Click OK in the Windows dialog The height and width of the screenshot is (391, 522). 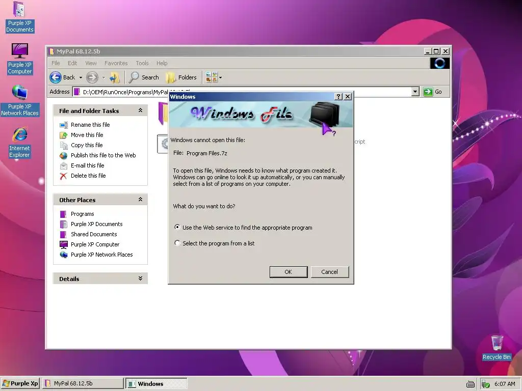click(x=289, y=272)
